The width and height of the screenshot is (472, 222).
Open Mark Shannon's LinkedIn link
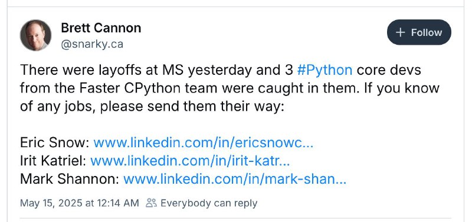coord(235,180)
